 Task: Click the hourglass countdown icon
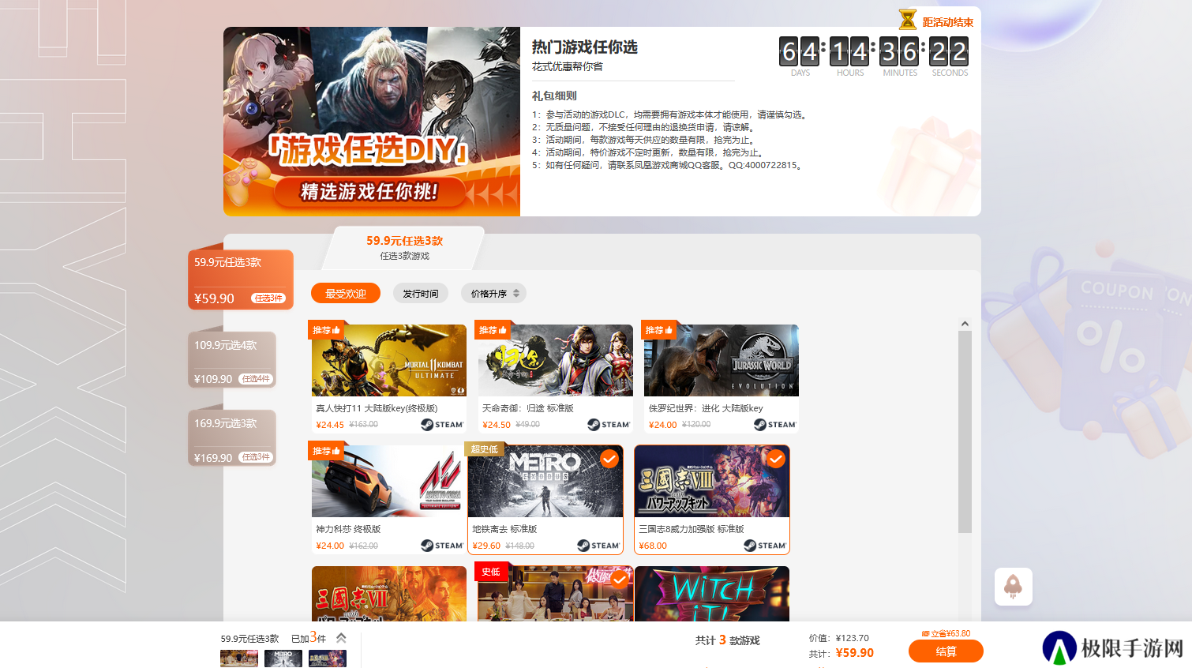point(908,19)
